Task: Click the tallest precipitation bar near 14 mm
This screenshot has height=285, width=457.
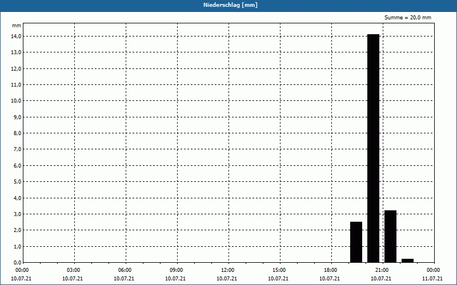Action: [373, 148]
